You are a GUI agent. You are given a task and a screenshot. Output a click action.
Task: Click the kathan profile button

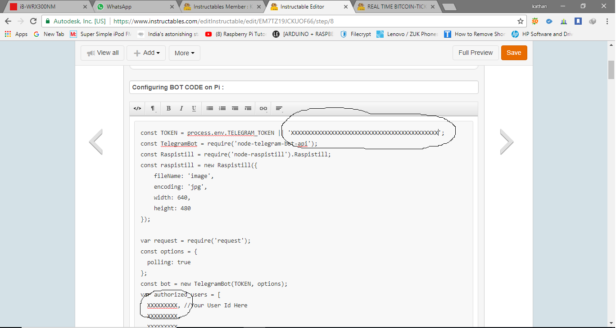click(539, 6)
